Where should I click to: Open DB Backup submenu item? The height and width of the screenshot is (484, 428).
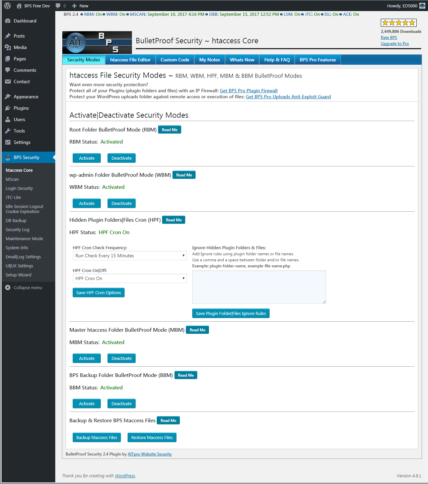click(x=16, y=221)
